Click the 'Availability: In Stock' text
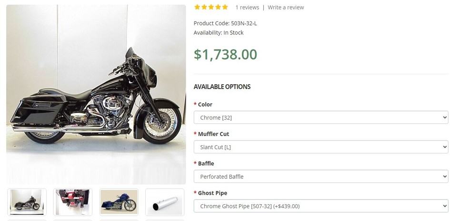Viewport: 457px width, 221px height. pyautogui.click(x=219, y=32)
